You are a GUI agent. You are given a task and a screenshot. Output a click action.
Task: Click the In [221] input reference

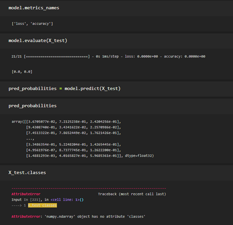pyautogui.click(x=32, y=200)
